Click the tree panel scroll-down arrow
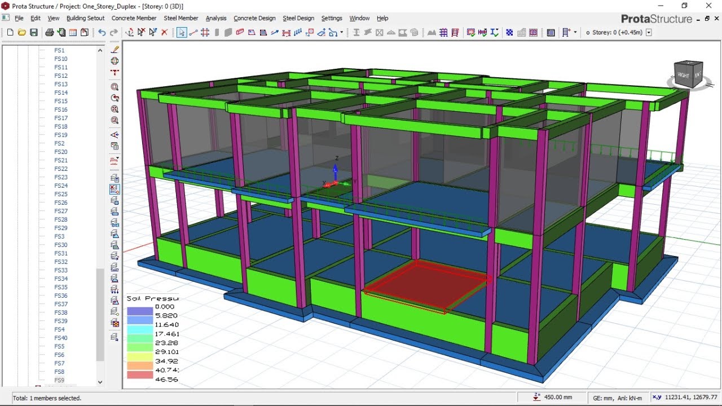This screenshot has width=722, height=406. click(x=100, y=382)
